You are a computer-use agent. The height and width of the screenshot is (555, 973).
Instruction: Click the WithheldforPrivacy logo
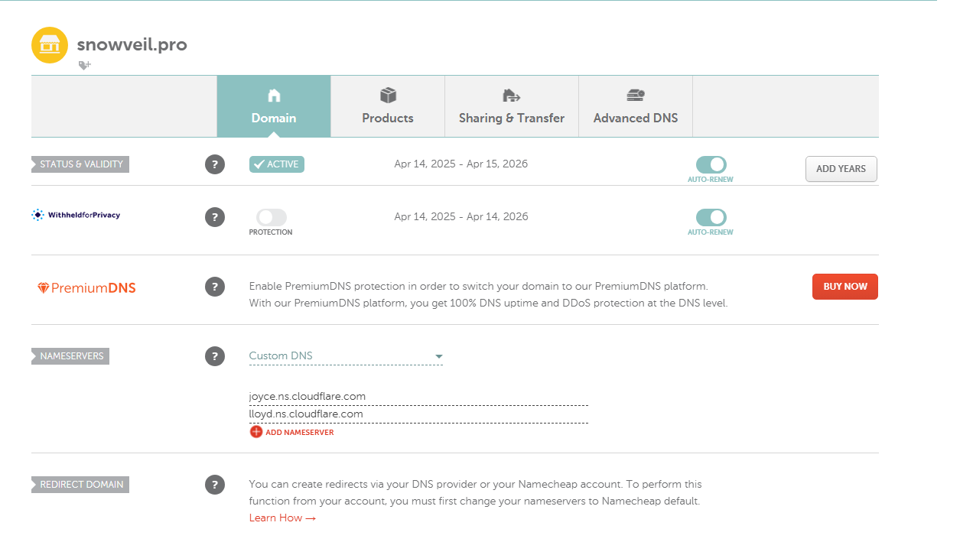76,216
